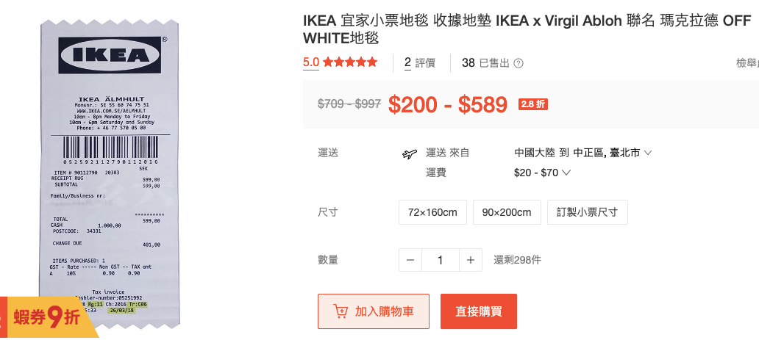Click the 2.8折 discount badge
Image resolution: width=759 pixels, height=340 pixels.
(533, 104)
